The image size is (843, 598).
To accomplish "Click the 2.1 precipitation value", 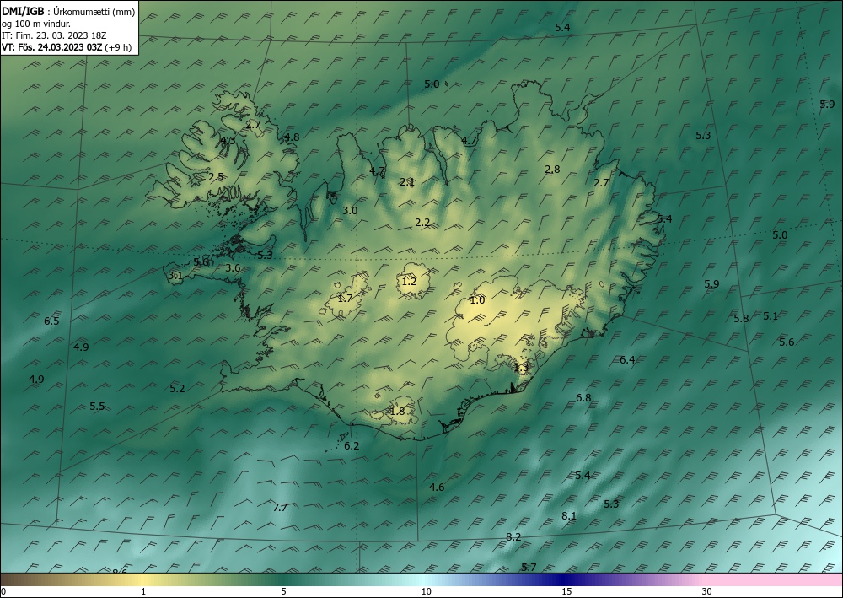I will [407, 182].
